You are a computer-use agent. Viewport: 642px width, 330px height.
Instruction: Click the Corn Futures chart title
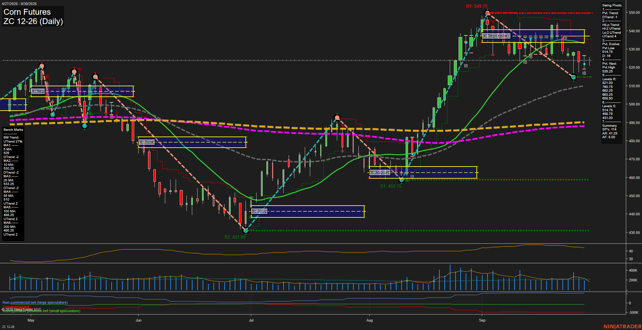click(27, 12)
